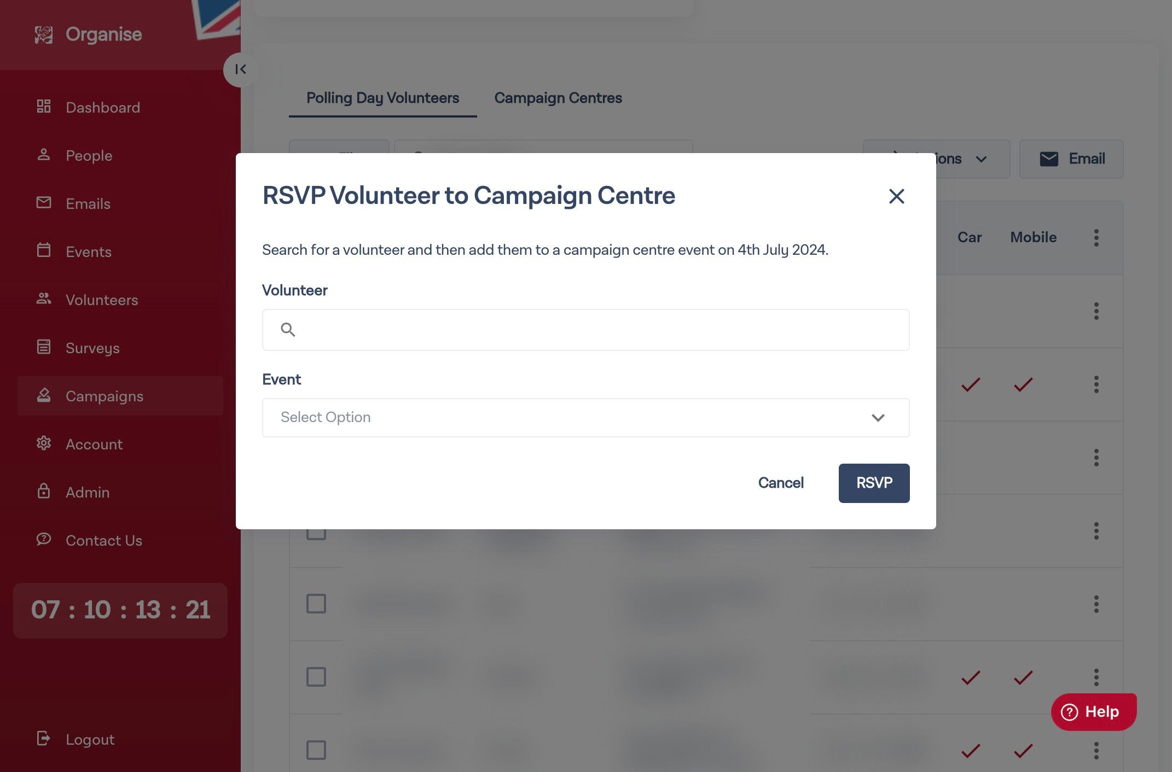Open Emails envelope icon in sidebar

click(x=44, y=203)
